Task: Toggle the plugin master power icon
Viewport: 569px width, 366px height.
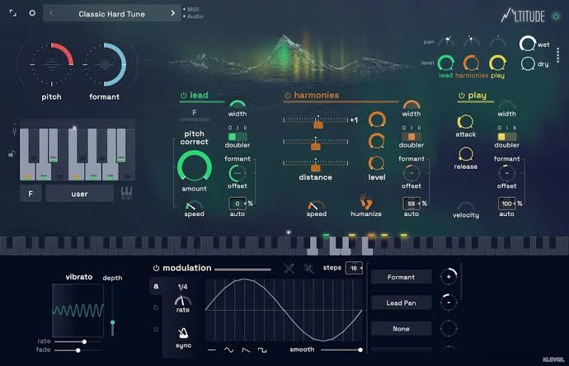Action: coord(556,16)
